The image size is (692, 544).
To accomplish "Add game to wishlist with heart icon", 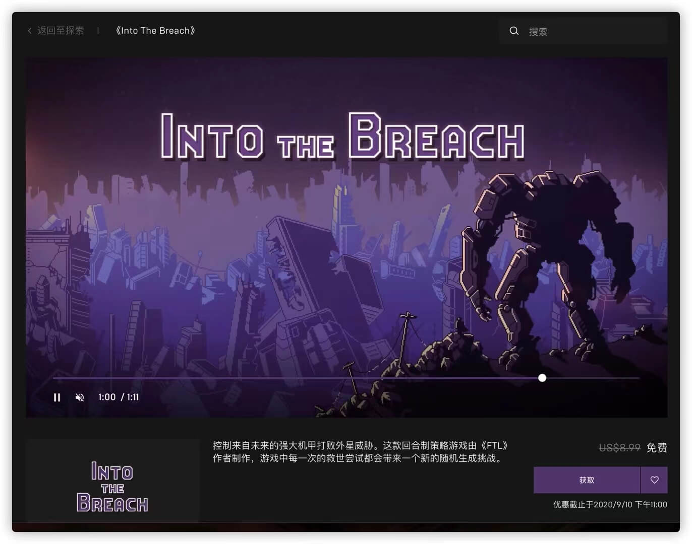I will 654,480.
